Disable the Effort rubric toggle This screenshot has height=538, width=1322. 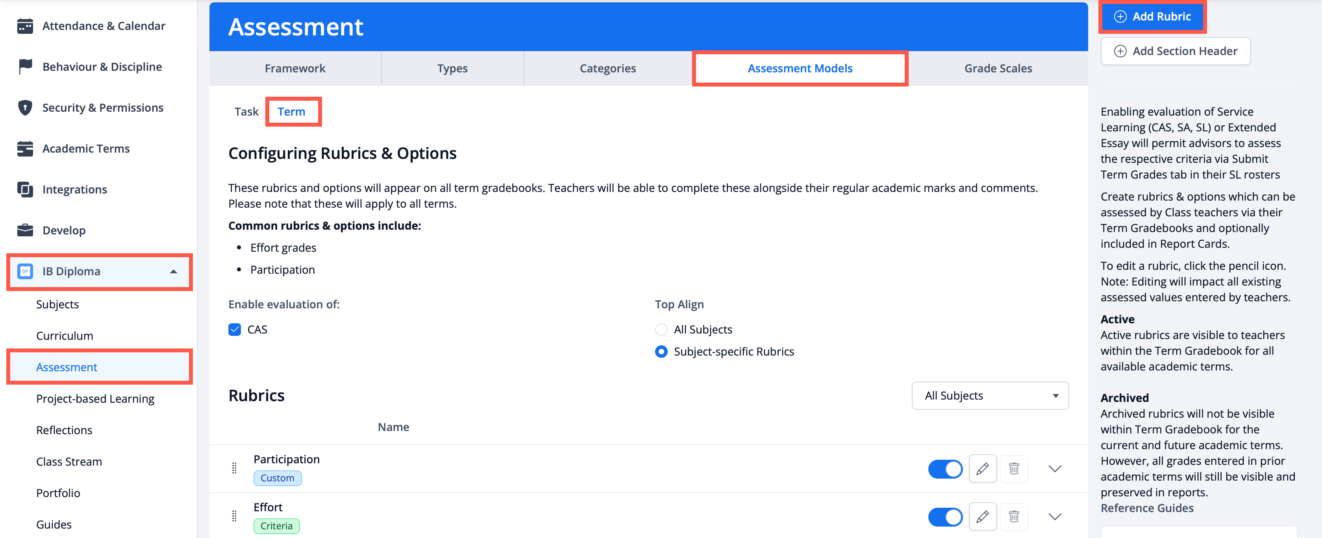945,516
